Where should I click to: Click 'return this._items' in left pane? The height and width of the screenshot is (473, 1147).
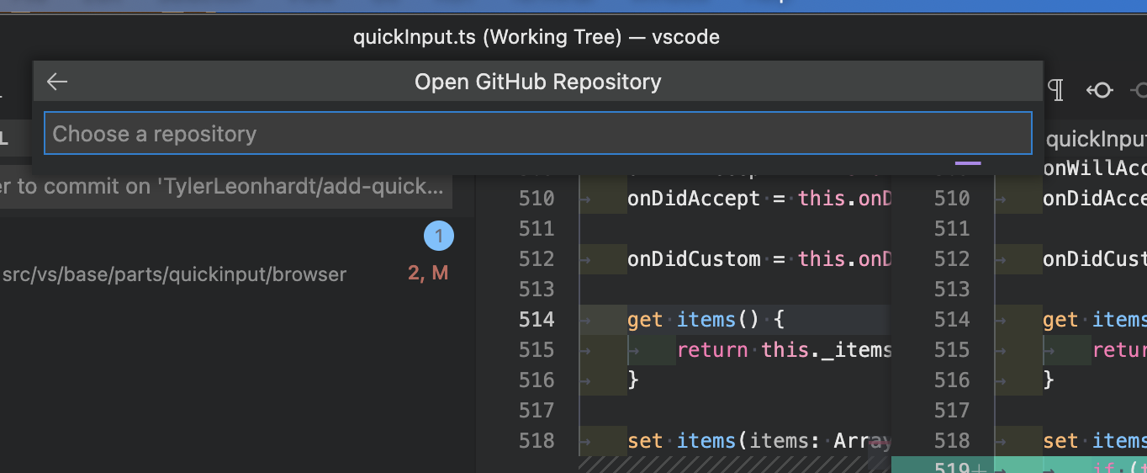pyautogui.click(x=784, y=350)
